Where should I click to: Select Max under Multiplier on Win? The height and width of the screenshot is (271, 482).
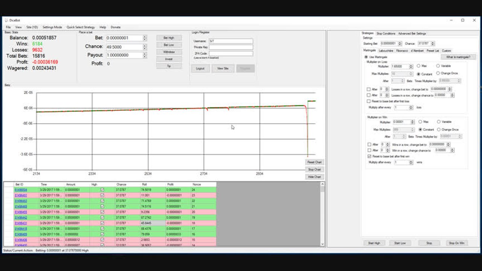420,122
